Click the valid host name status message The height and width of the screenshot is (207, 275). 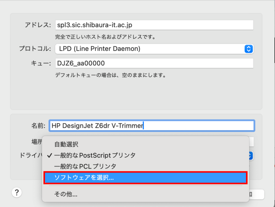[105, 36]
